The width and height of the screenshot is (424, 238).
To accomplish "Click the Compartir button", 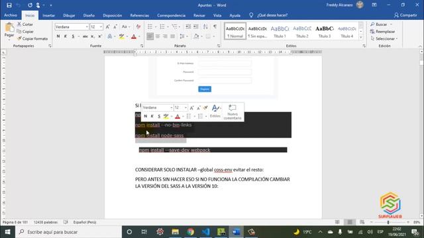I will pyautogui.click(x=405, y=15).
